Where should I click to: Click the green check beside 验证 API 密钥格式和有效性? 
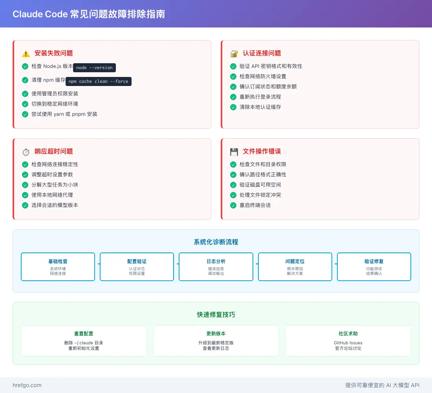coord(233,66)
